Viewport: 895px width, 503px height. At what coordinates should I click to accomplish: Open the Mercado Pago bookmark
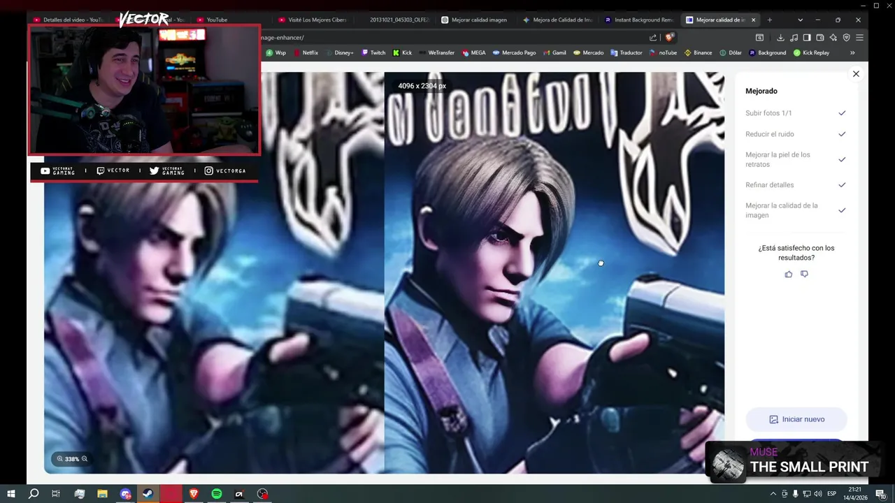pos(514,52)
